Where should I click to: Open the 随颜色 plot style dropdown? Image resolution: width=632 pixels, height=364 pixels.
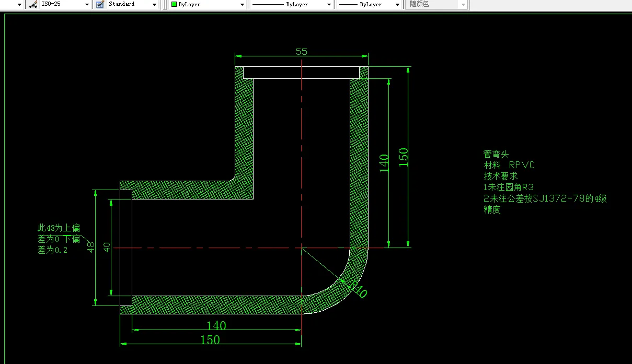click(x=463, y=4)
